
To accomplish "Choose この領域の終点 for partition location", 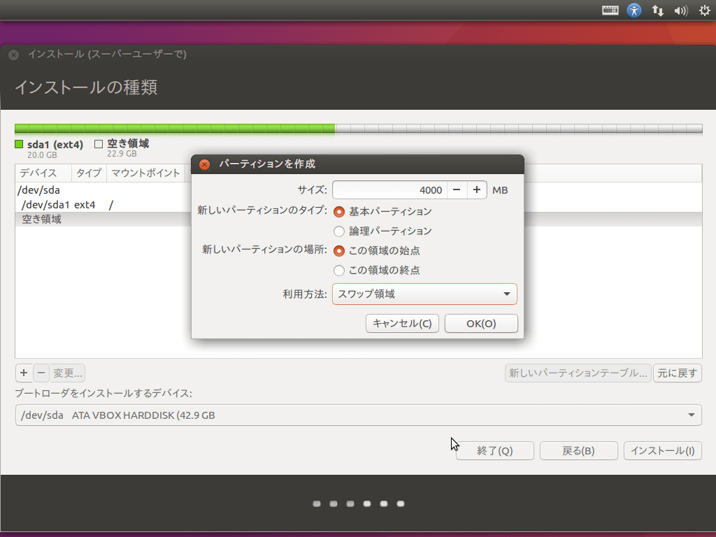I will tap(339, 271).
